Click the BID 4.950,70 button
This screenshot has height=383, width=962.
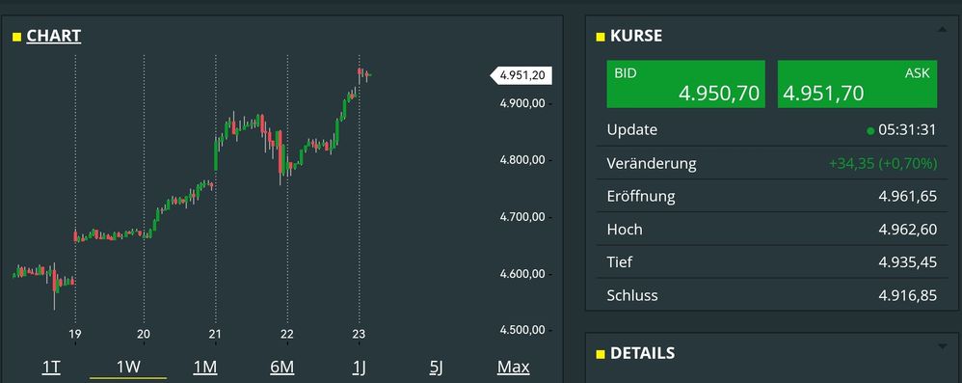pyautogui.click(x=686, y=84)
